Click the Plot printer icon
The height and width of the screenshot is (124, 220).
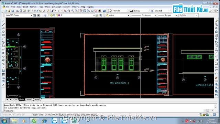point(17,11)
